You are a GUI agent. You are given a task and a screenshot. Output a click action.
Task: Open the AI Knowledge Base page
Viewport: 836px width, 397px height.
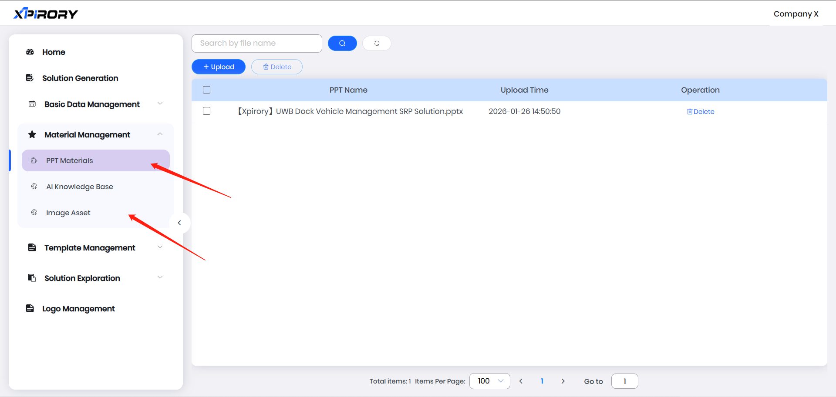[x=80, y=187]
